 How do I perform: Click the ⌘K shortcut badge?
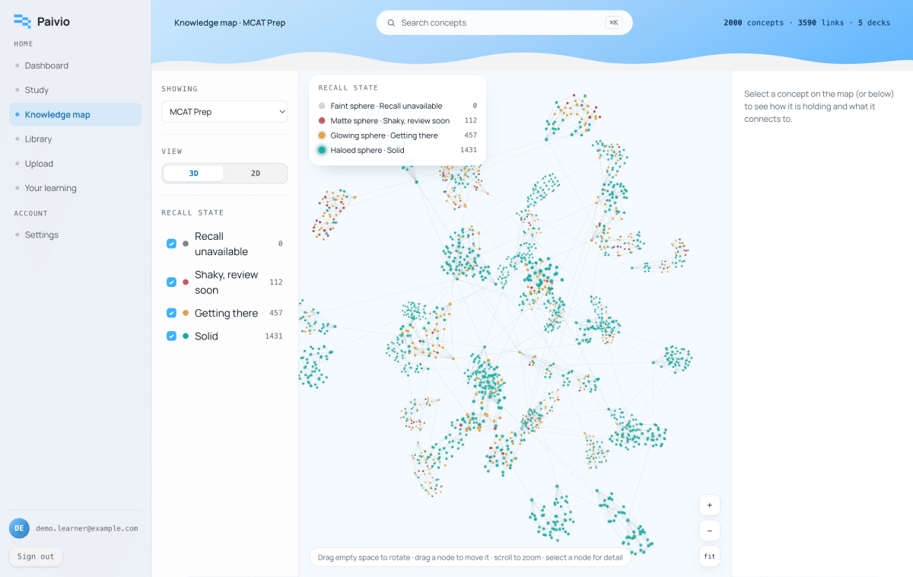[614, 23]
